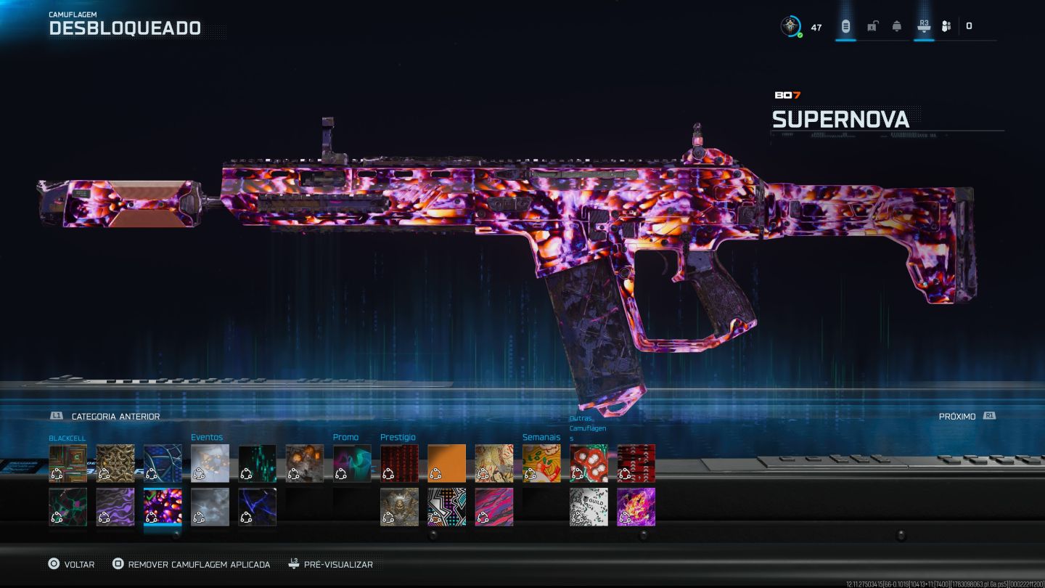Select the gold ornate BLACKCELL camo
Viewport: 1045px width, 588px height.
click(115, 463)
